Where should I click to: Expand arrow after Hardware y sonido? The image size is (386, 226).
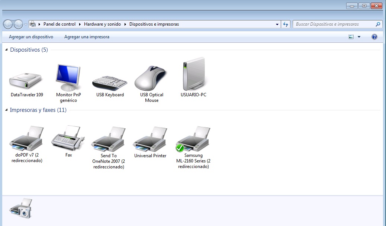tap(125, 24)
